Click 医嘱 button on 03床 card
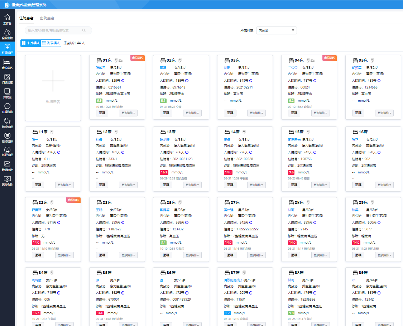Viewport: 403px width, 326px height. [x=230, y=113]
